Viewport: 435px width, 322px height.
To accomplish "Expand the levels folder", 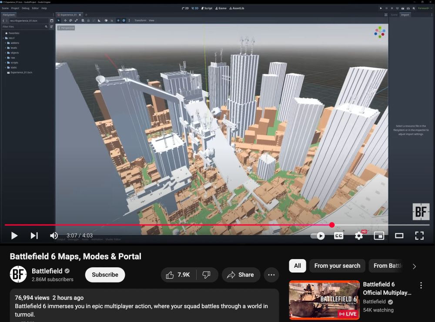I will [x=6, y=48].
